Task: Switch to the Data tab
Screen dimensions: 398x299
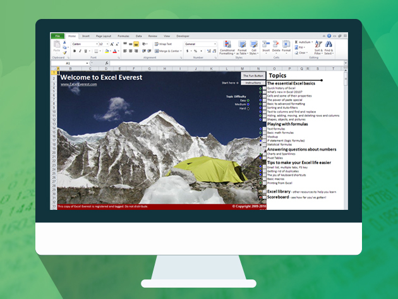Action: (138, 36)
